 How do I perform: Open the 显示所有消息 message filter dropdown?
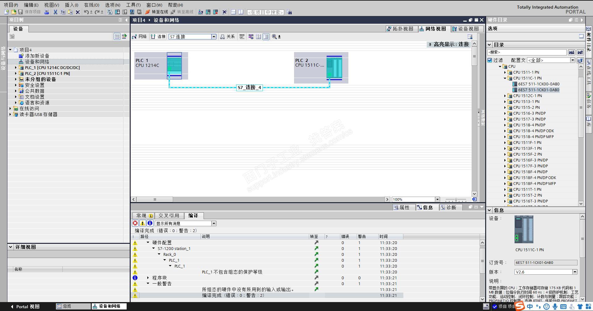coord(213,223)
